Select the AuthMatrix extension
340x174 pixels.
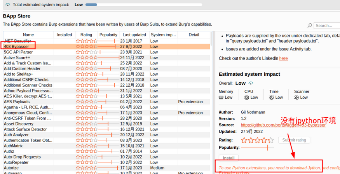106,146
